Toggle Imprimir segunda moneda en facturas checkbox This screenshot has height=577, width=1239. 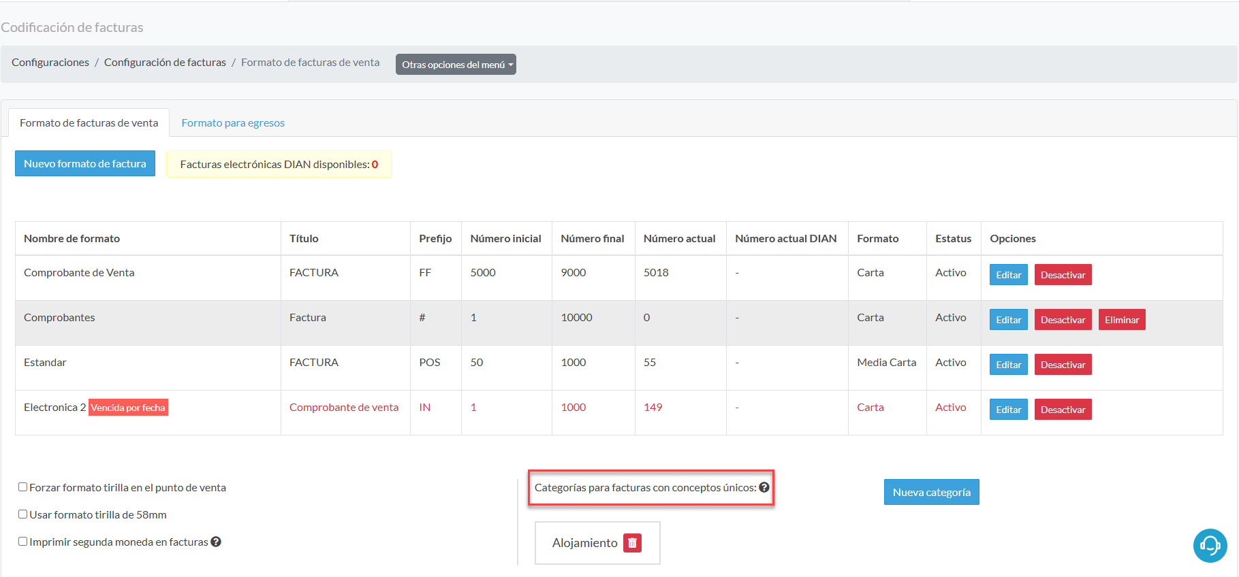coord(23,542)
